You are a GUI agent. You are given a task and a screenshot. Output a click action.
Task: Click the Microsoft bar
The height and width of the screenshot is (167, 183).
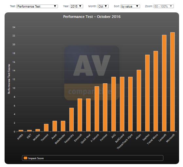173,82
